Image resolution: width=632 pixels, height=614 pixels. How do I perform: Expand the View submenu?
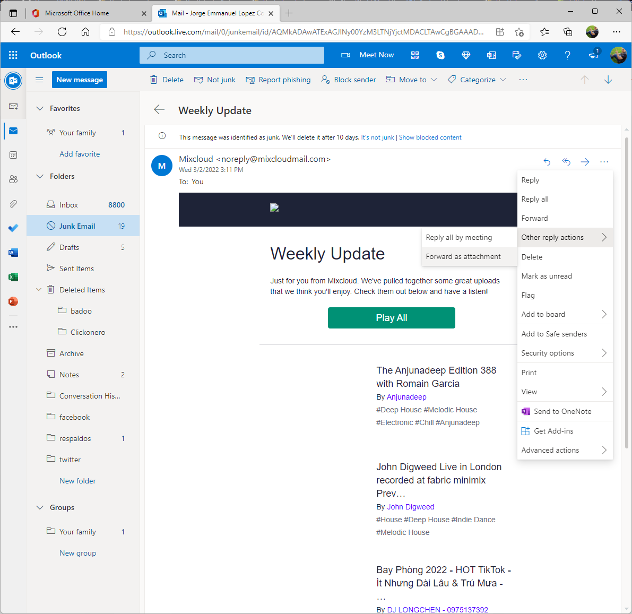[565, 392]
